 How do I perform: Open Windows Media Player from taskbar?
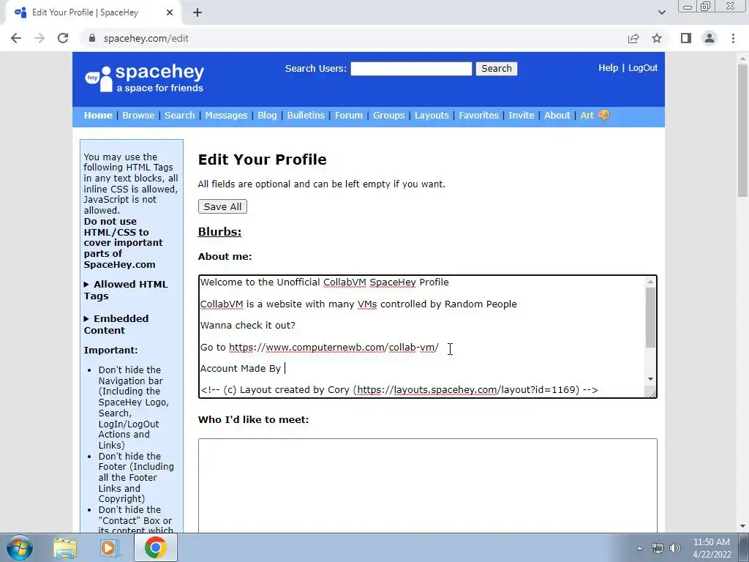tap(108, 548)
